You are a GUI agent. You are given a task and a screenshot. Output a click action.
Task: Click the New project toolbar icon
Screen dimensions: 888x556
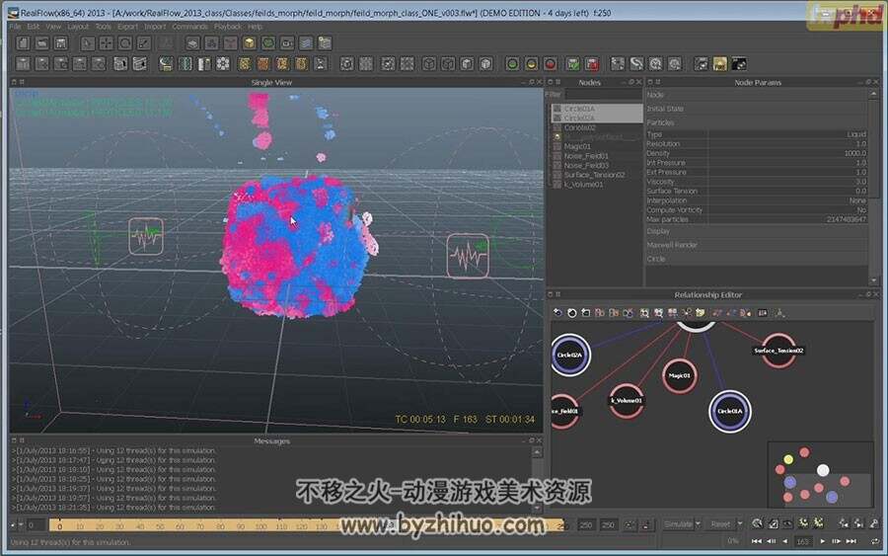[x=23, y=43]
